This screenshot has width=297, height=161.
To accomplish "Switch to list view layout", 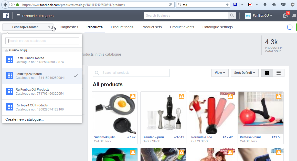I will pyautogui.click(x=279, y=73).
